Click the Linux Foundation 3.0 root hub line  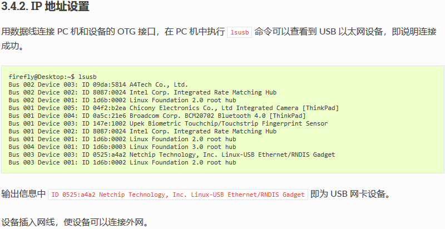[122, 147]
